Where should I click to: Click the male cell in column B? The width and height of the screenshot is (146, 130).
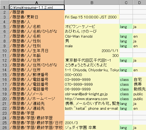(92, 46)
